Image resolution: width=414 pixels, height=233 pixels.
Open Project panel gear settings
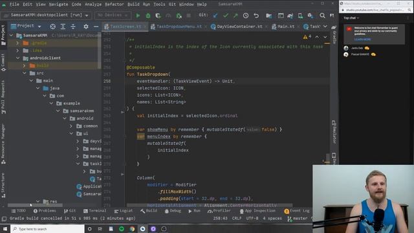[86, 27]
